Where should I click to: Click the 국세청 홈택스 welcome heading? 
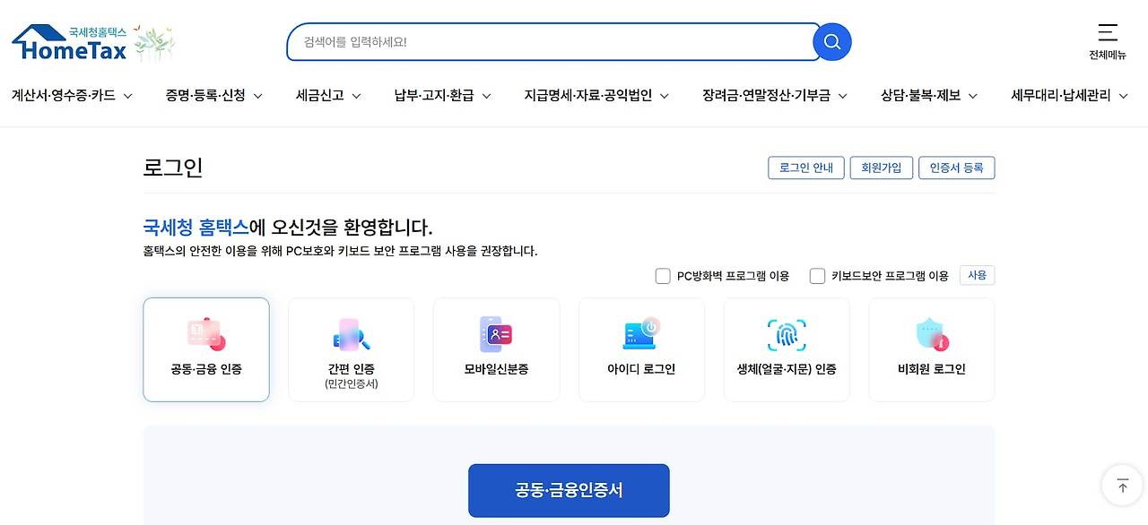tap(288, 227)
